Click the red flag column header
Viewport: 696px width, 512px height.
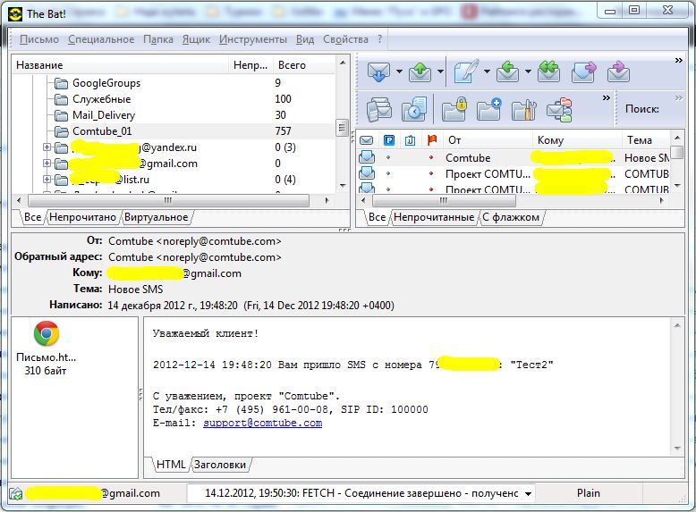pyautogui.click(x=432, y=140)
